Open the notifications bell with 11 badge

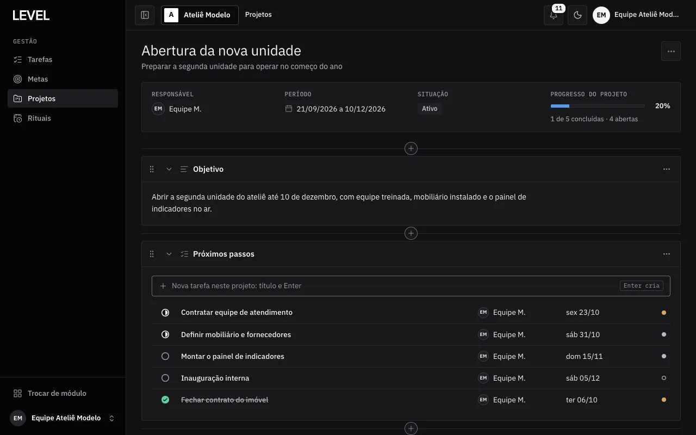(554, 15)
